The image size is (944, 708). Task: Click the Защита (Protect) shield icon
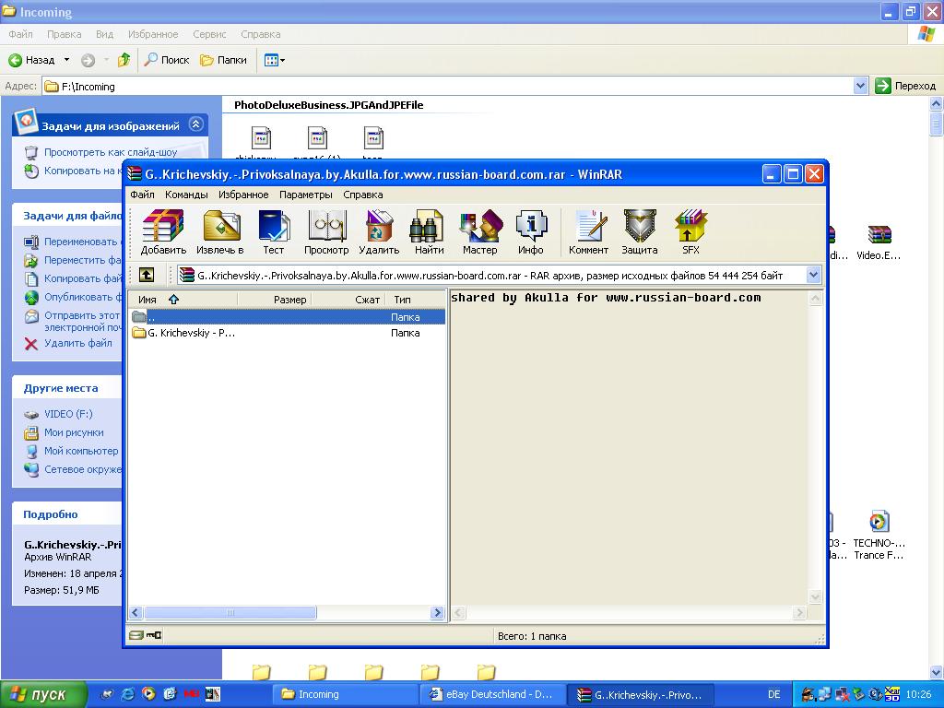[640, 231]
